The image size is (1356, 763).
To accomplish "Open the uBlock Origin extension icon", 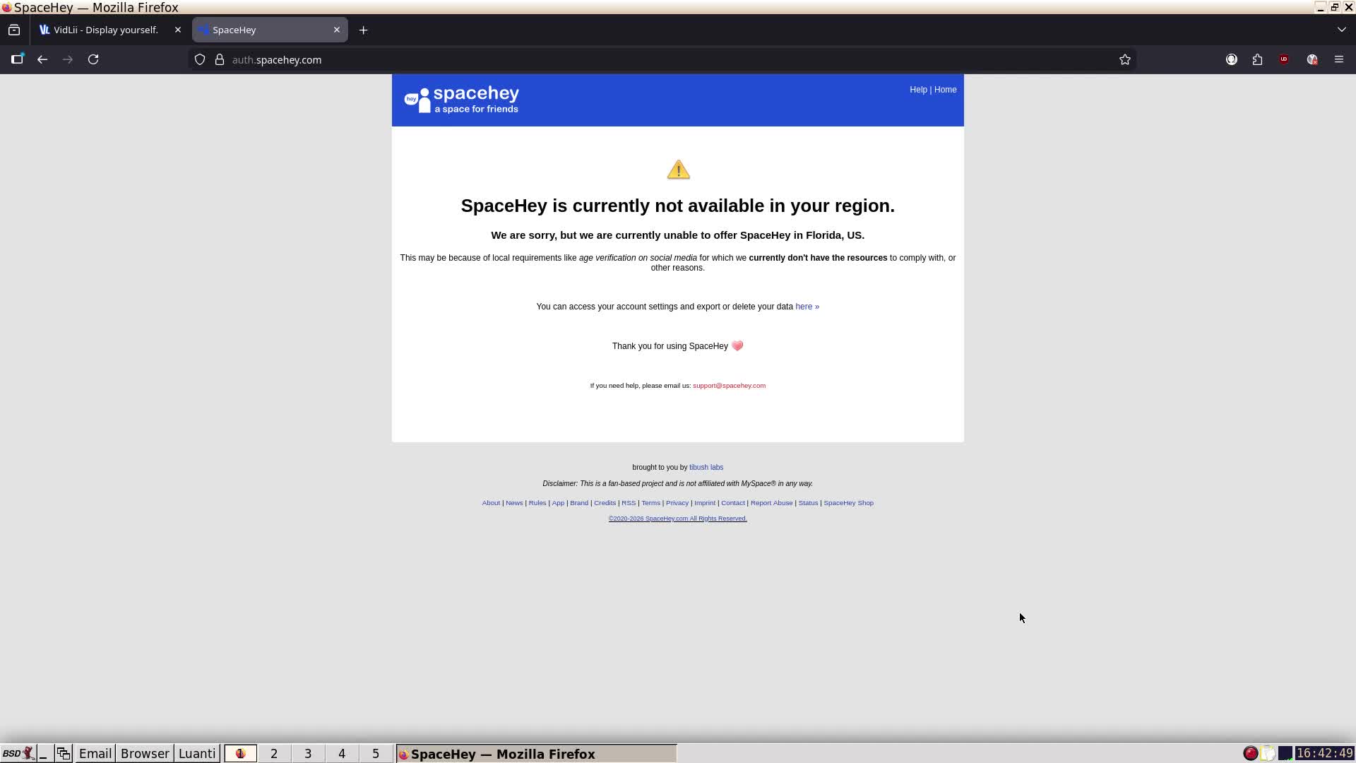I will (x=1283, y=59).
